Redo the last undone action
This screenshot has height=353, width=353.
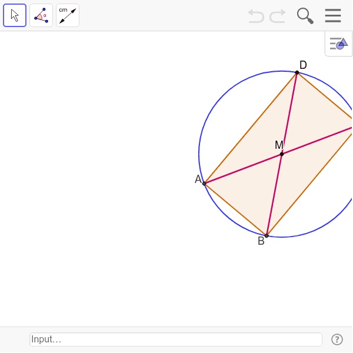click(278, 16)
